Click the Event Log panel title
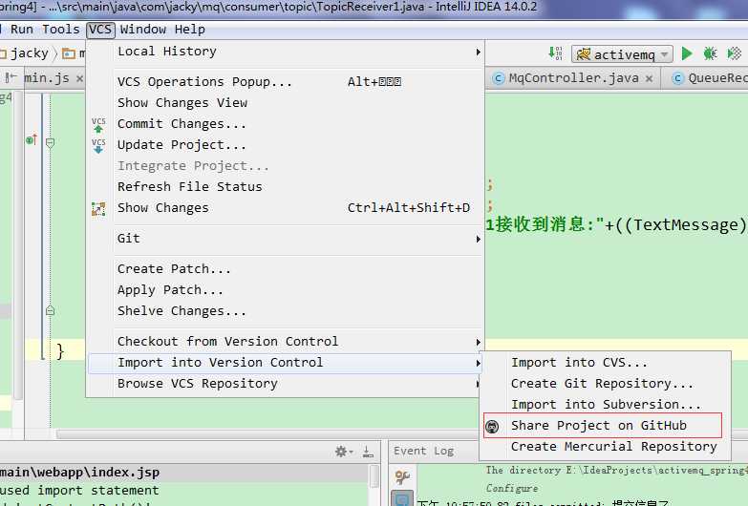The image size is (748, 506). click(x=423, y=452)
